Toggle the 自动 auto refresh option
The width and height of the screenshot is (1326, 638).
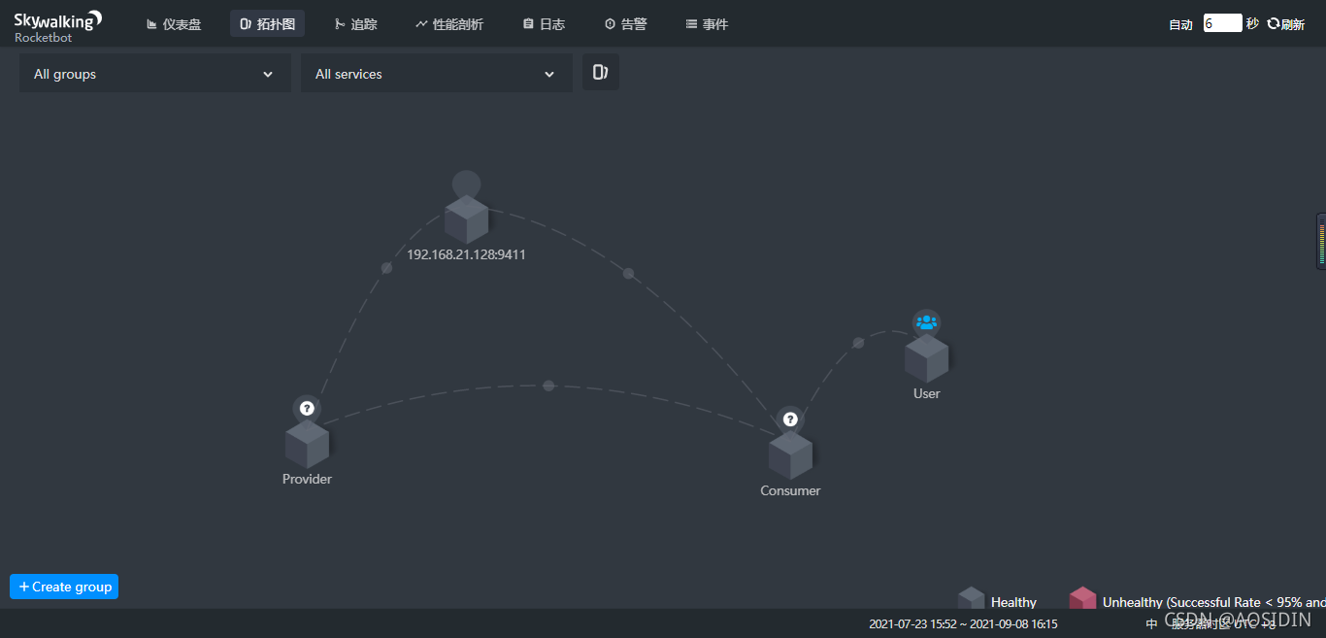(x=1180, y=24)
